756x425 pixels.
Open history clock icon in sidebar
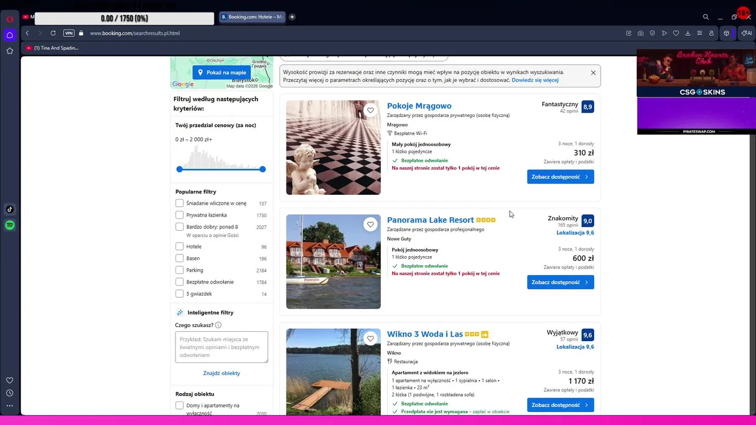point(9,393)
